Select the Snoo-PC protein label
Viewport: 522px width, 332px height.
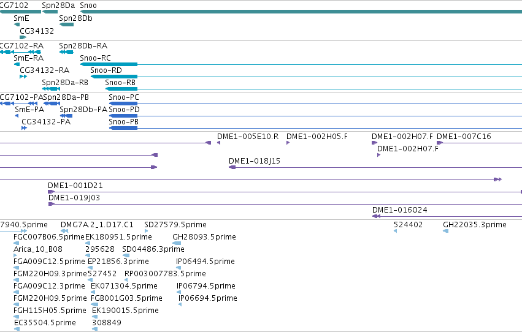[x=124, y=97]
